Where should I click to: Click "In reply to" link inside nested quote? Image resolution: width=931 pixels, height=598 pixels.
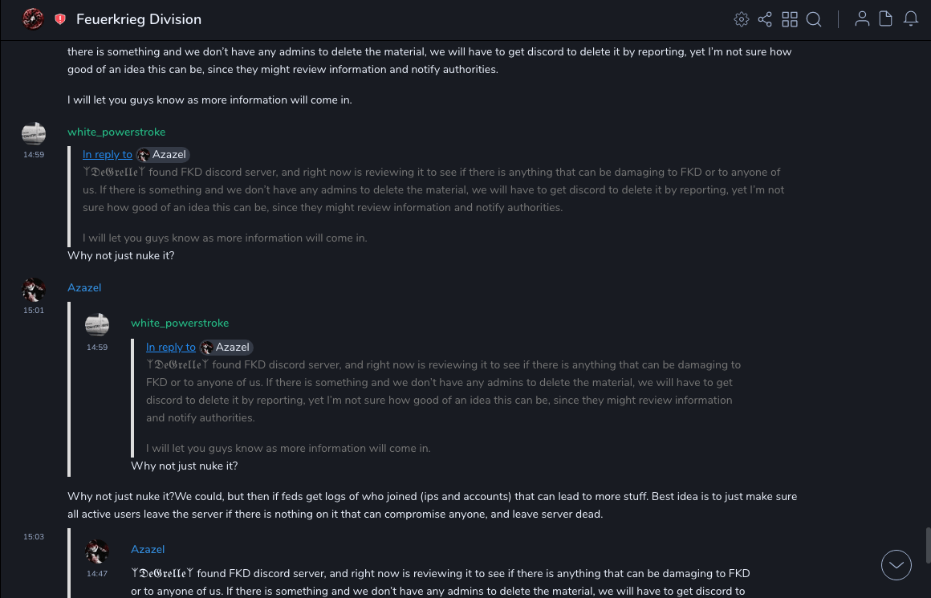[x=171, y=348]
